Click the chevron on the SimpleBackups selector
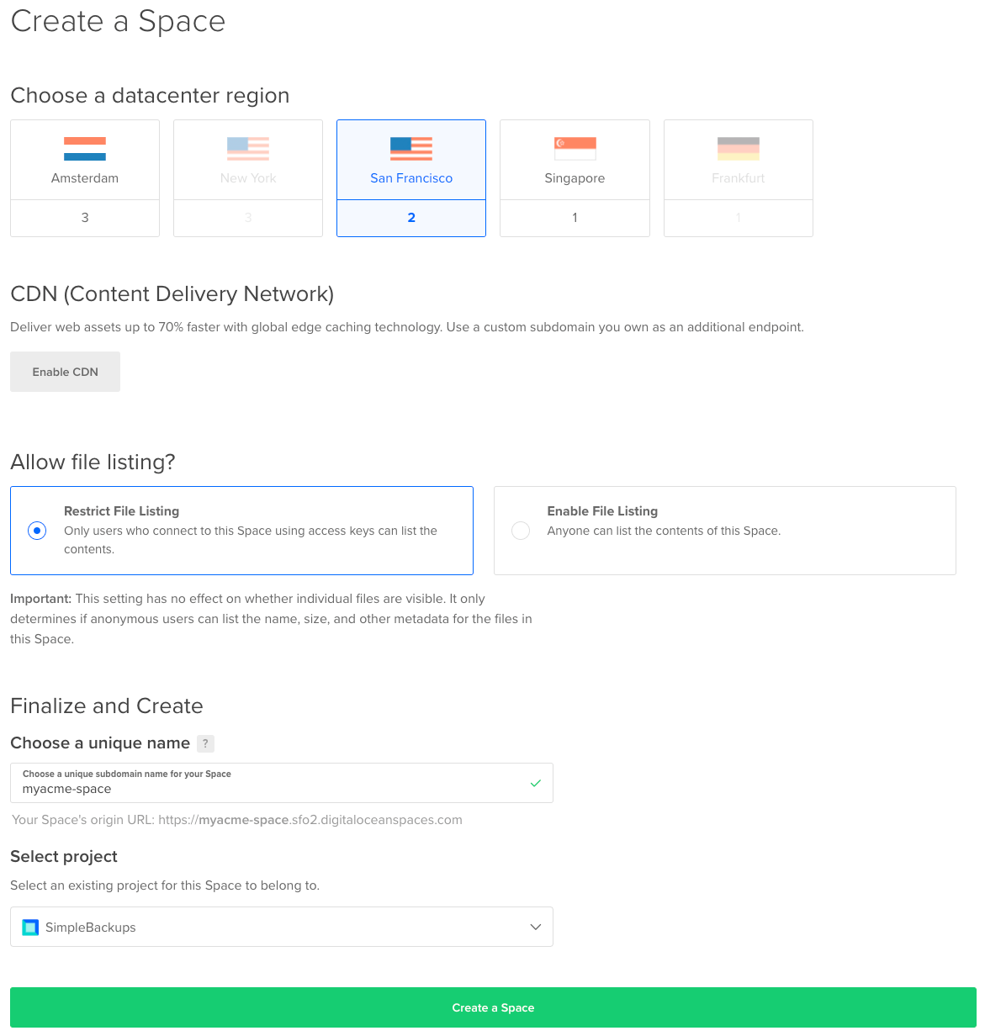Screen dimensions: 985x1036 pyautogui.click(x=535, y=927)
